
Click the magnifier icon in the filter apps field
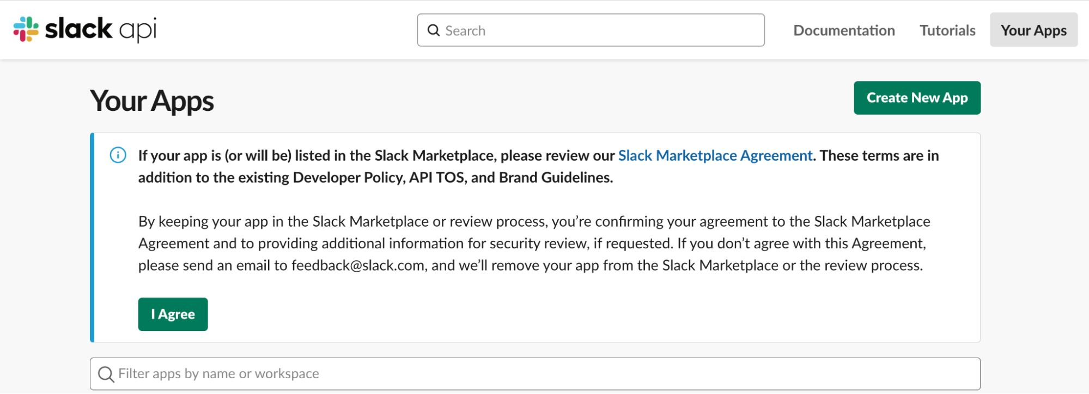tap(106, 374)
